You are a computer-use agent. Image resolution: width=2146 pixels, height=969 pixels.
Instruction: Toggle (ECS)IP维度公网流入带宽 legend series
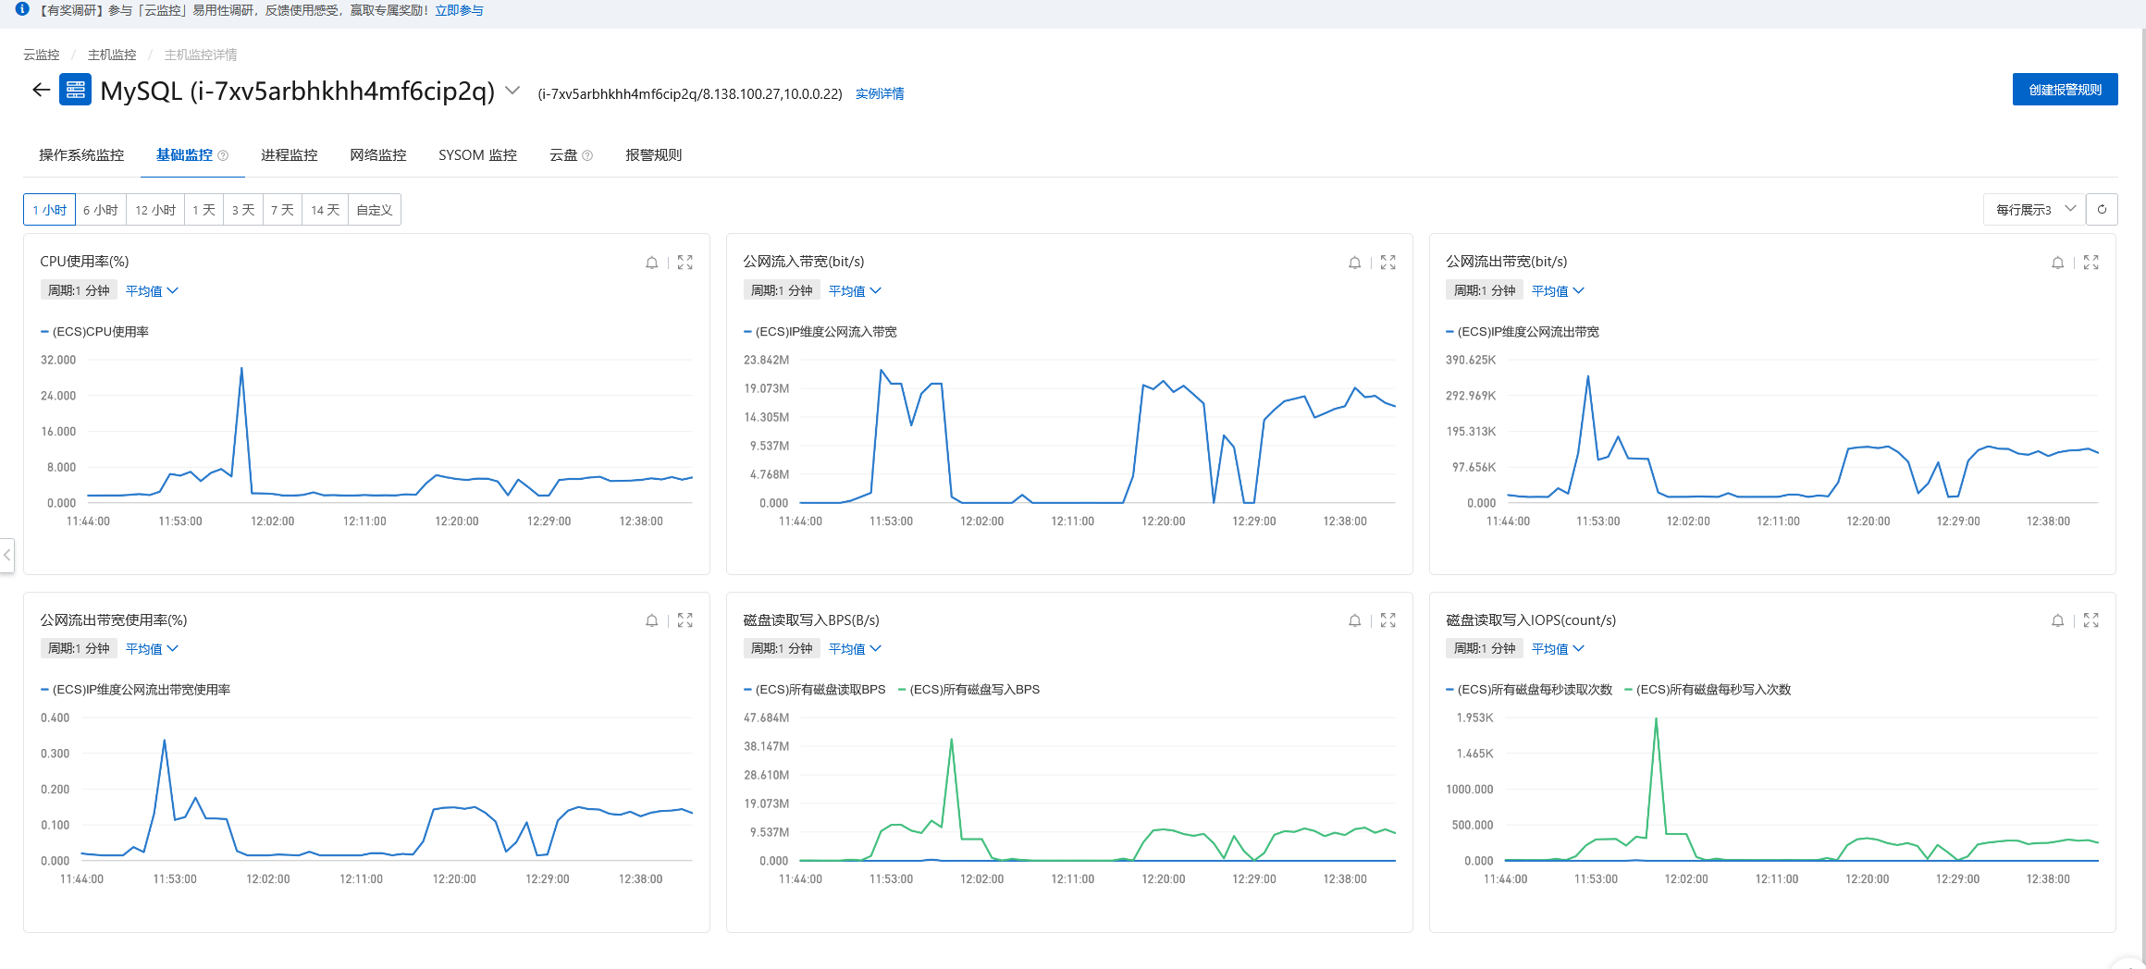click(x=820, y=332)
